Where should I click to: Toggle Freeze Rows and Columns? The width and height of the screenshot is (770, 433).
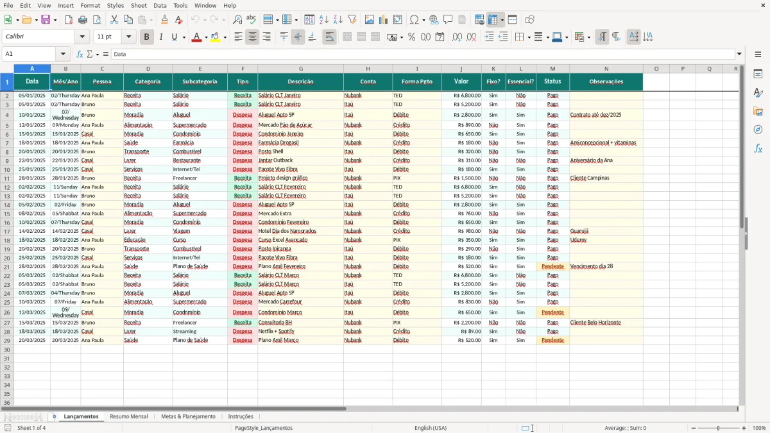[x=493, y=20]
